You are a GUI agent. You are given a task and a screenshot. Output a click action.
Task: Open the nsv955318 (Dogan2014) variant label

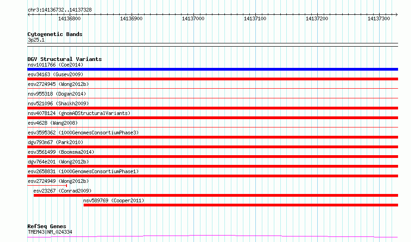click(x=57, y=94)
